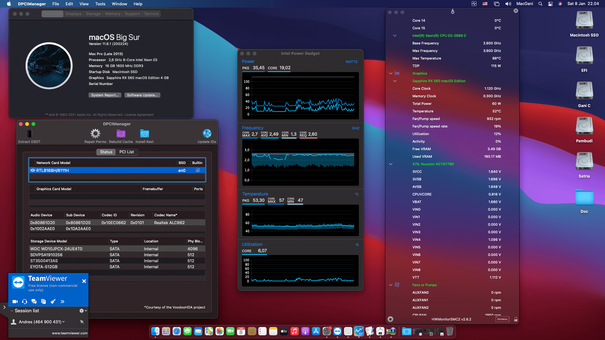Open Music app in the dock
Screen dimensions: 605x340
295,331
